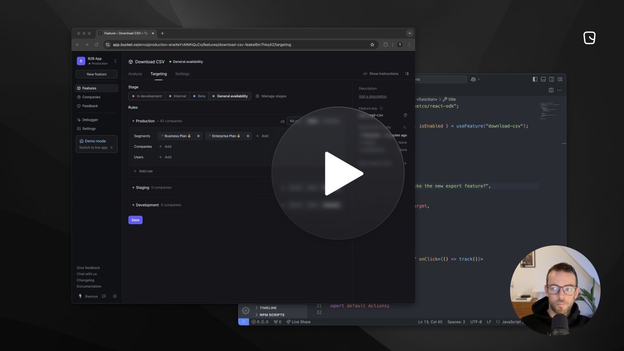The image size is (624, 351).
Task: Open the browser extensions puzzle icon
Action: coord(386,45)
